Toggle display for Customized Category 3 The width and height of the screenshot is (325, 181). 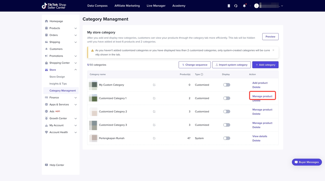(226, 125)
